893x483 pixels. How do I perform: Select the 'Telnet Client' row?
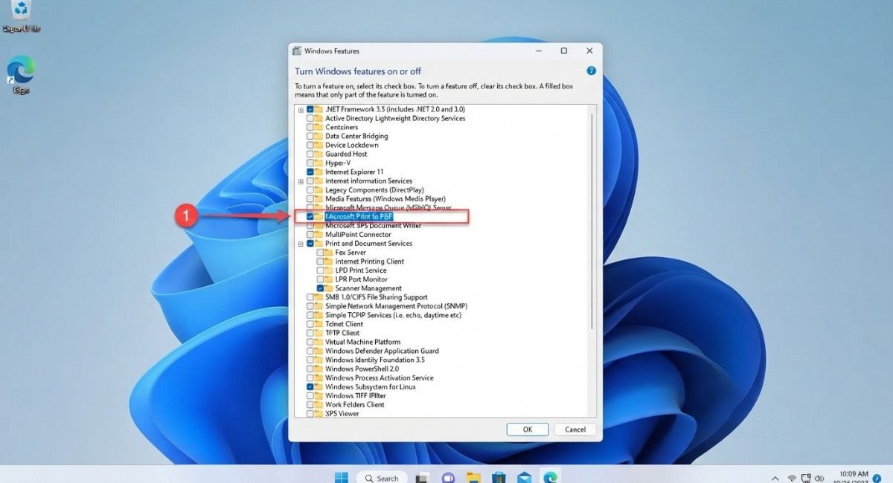click(344, 324)
